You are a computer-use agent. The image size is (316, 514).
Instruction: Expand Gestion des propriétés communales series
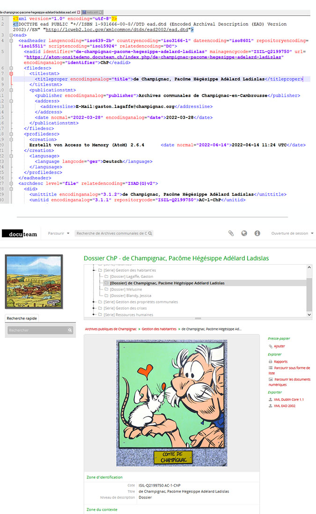coord(94,302)
